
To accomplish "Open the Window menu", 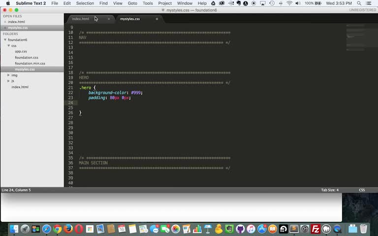I will (185, 3).
